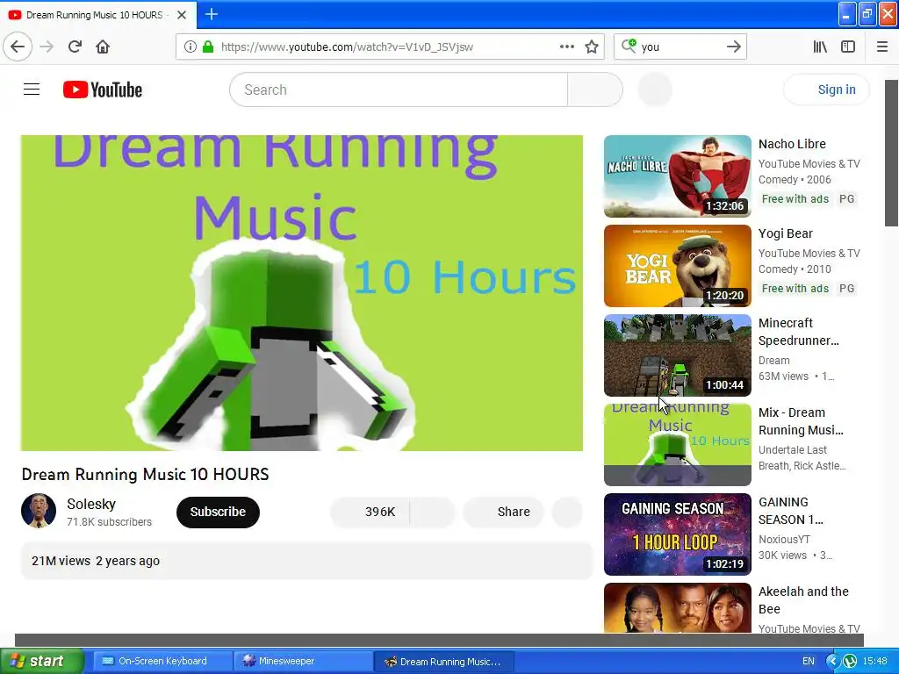Click in the YouTube Search field

tap(399, 90)
